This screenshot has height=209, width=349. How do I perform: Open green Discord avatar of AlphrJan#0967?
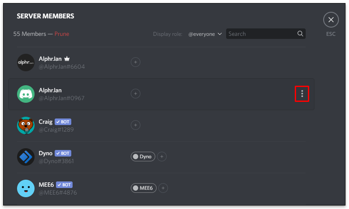coord(26,94)
